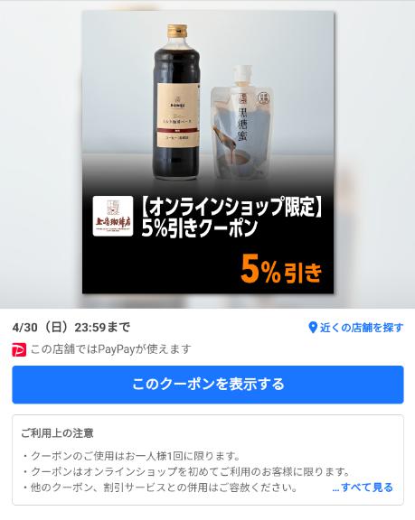Click the gold cap of the bottle

click(177, 31)
